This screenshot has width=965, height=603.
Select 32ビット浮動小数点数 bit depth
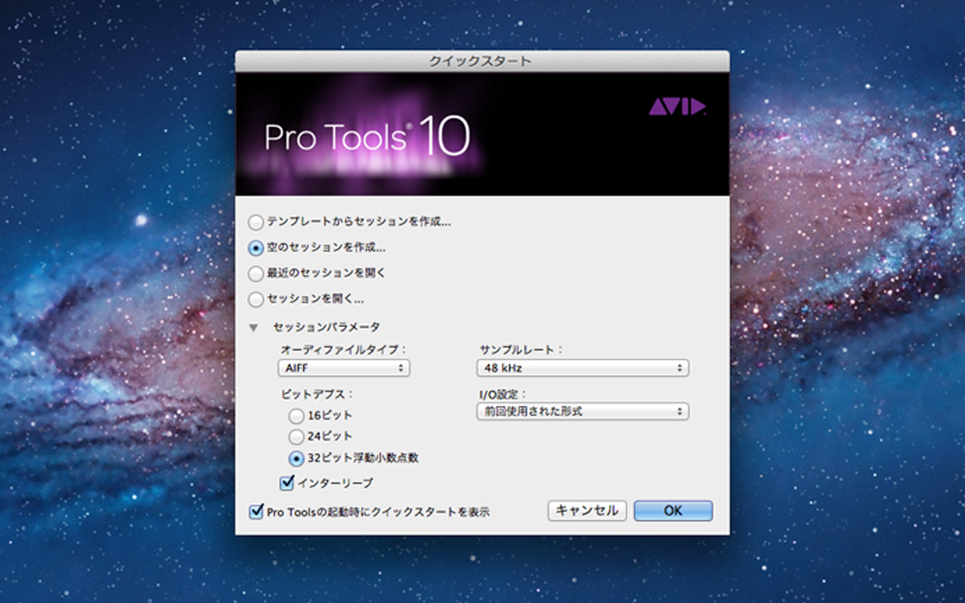[x=297, y=459]
